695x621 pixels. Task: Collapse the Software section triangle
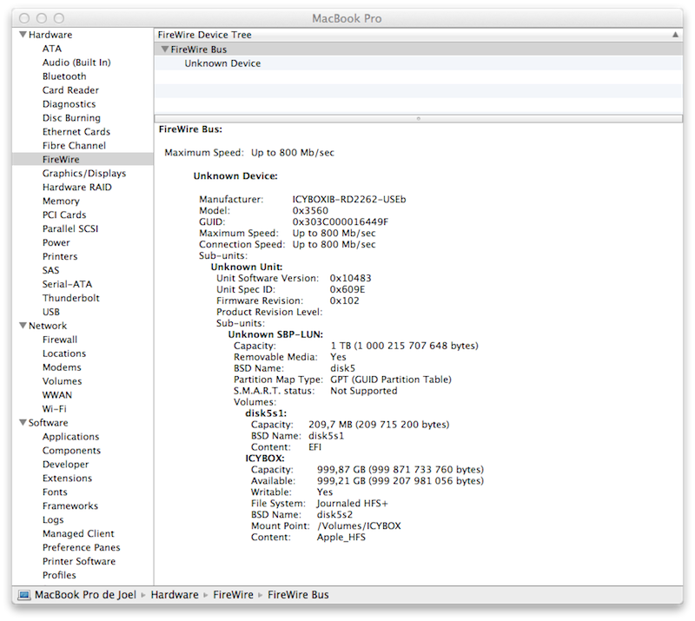coord(23,422)
